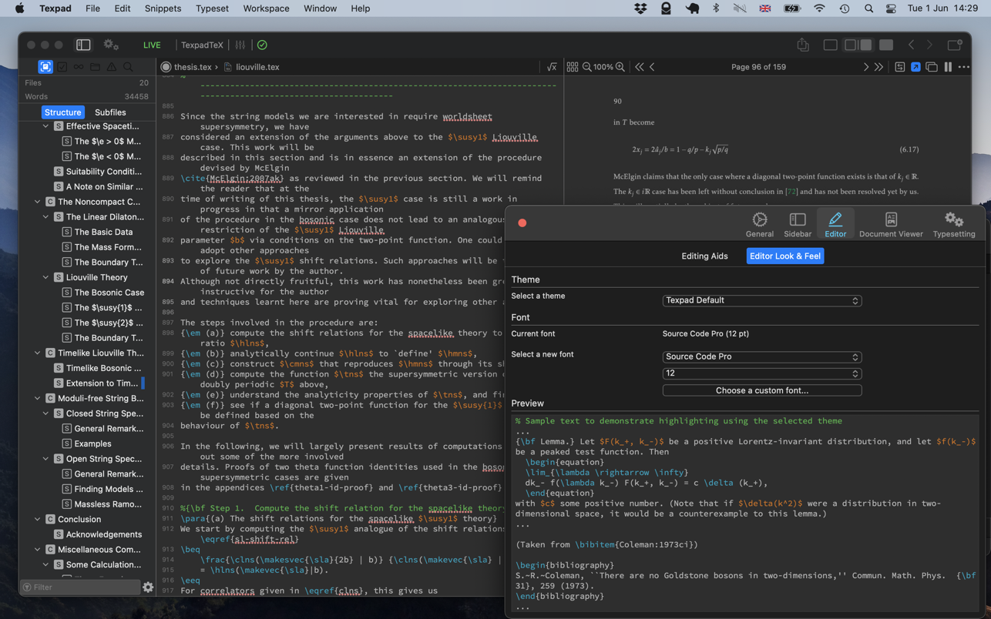Viewport: 991px width, 619px height.
Task: Zoom out the PDF preview
Action: [x=587, y=67]
